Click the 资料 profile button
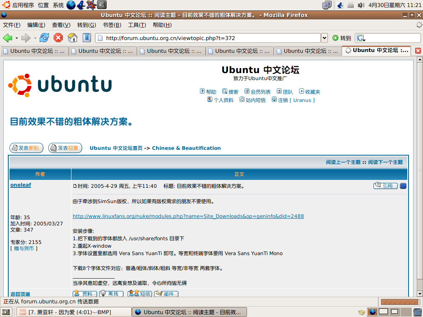This screenshot has width=423, height=317. pyautogui.click(x=85, y=293)
